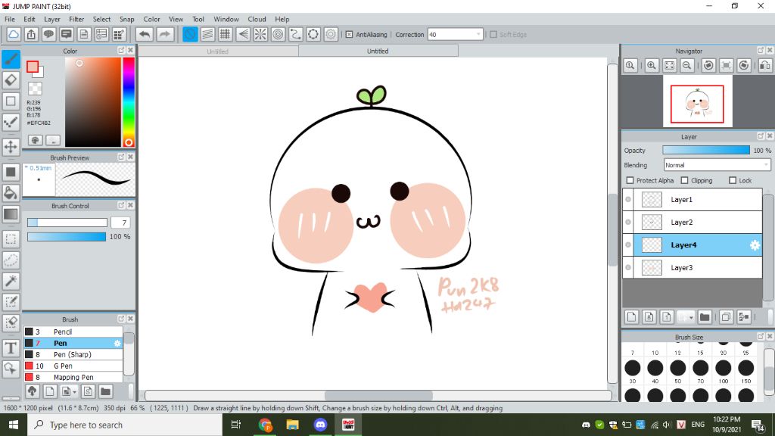The image size is (775, 436).
Task: Adjust the layer Opacity slider
Action: tap(706, 151)
